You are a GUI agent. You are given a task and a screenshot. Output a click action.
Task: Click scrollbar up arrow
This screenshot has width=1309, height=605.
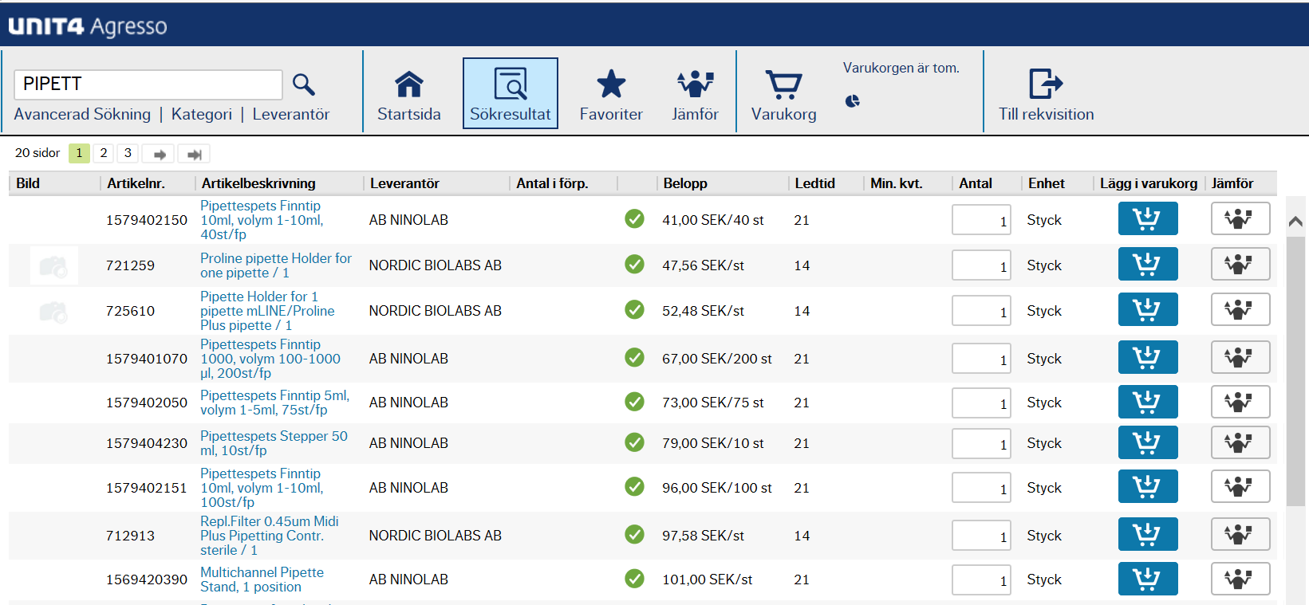[x=1295, y=222]
